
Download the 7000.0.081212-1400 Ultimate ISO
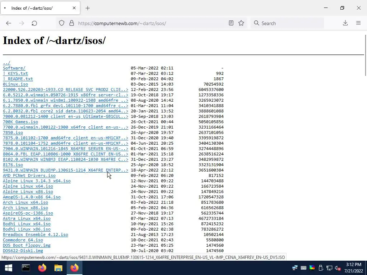66,116
